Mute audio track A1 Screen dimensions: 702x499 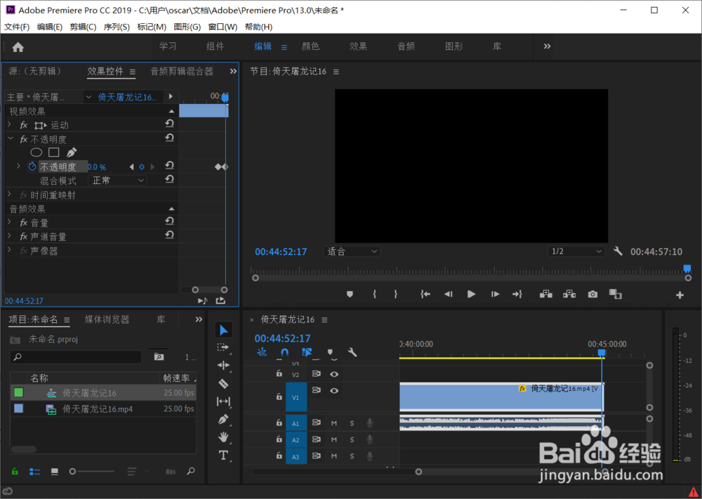(x=334, y=423)
